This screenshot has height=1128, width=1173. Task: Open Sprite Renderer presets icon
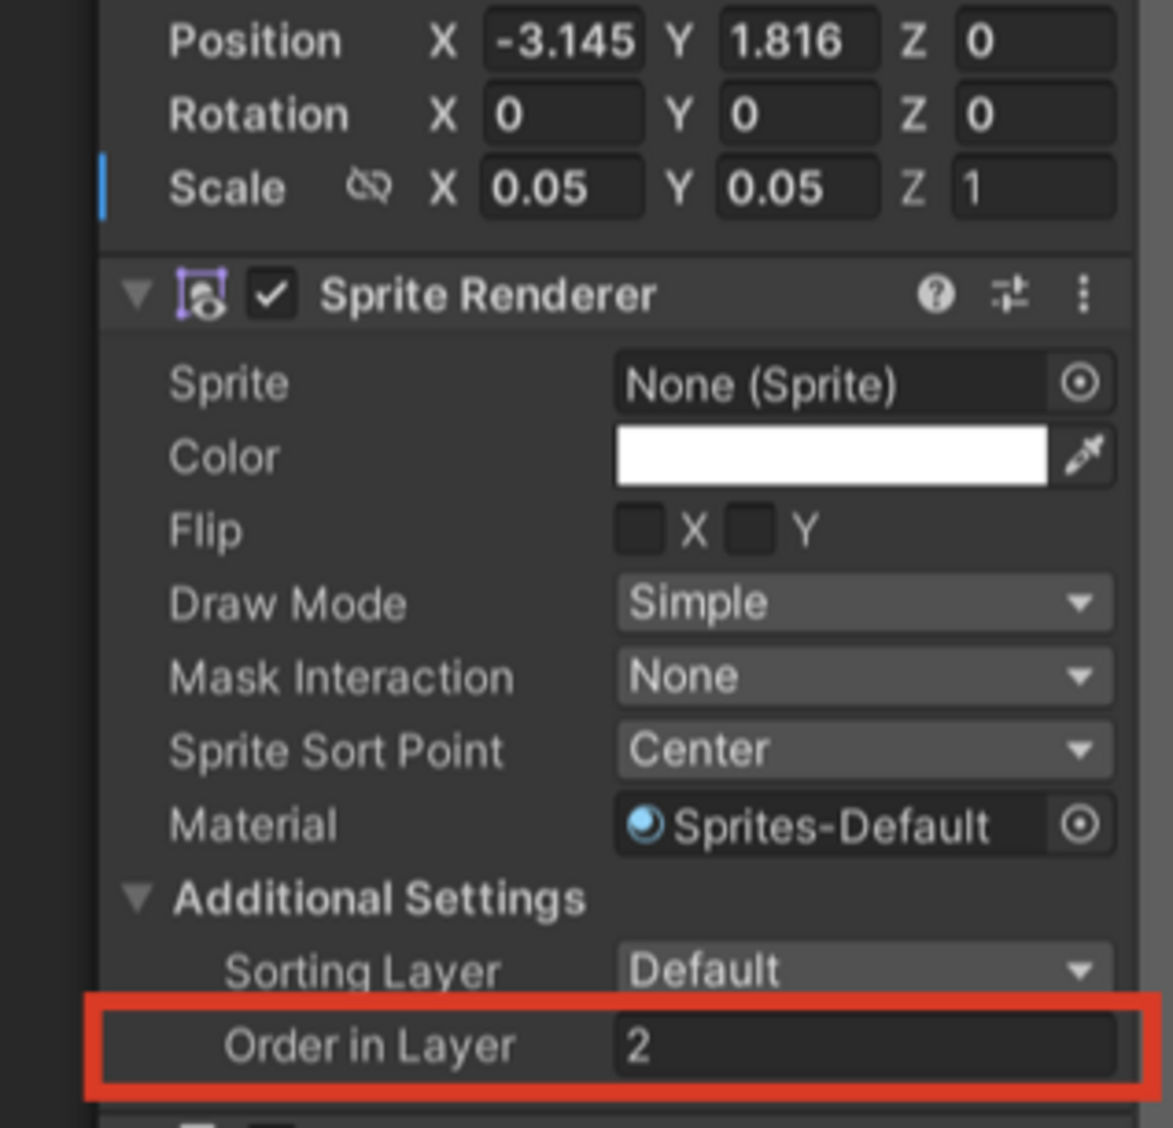click(1010, 294)
